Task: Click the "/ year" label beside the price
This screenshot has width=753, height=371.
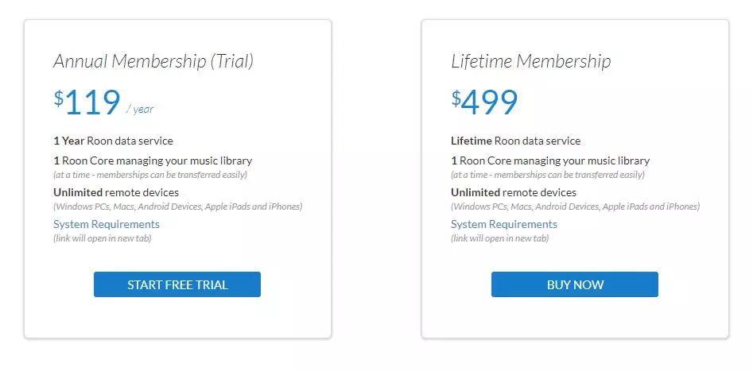Action: (140, 110)
